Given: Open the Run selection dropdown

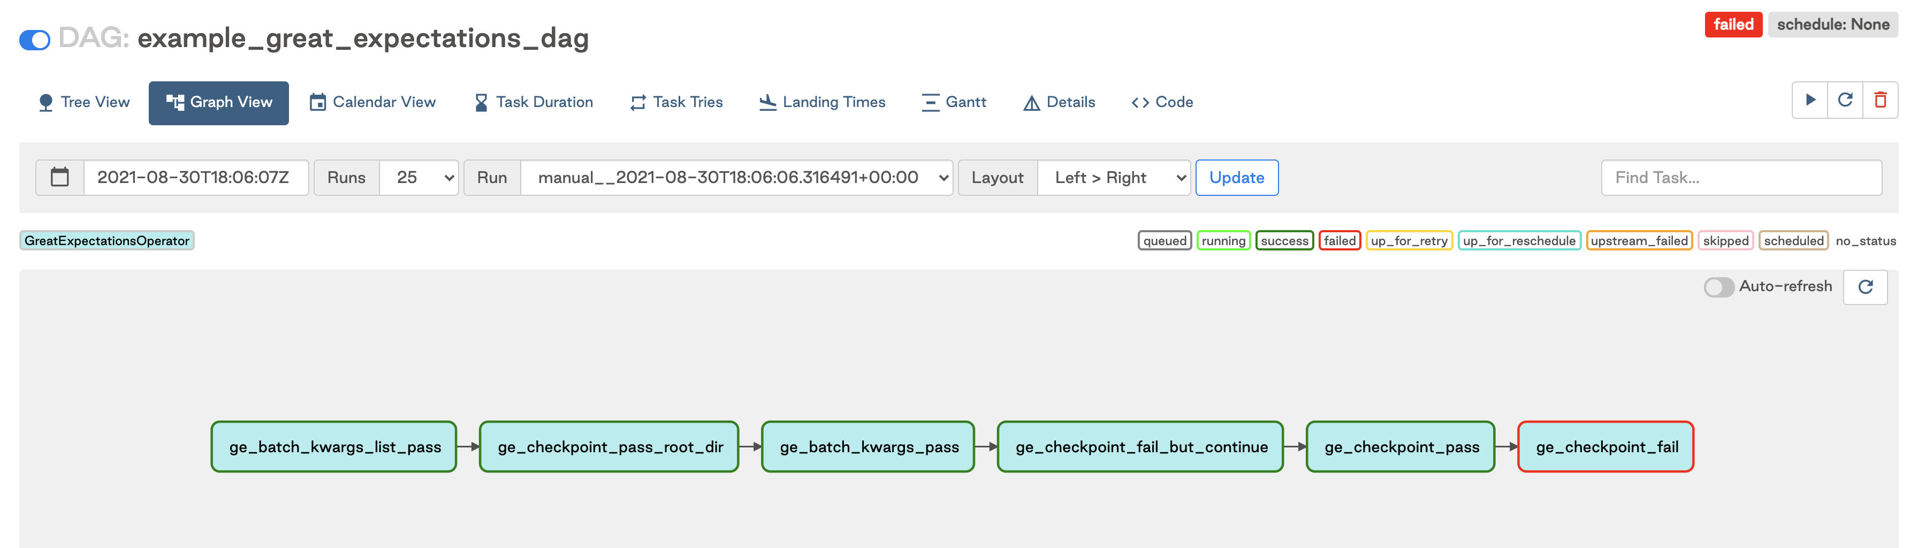Looking at the screenshot, I should point(737,177).
